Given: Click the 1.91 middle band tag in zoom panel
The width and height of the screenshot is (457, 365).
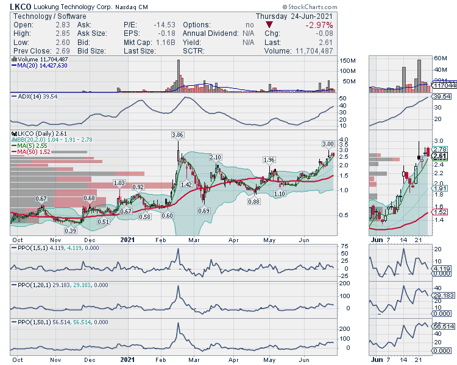Looking at the screenshot, I should [x=440, y=189].
